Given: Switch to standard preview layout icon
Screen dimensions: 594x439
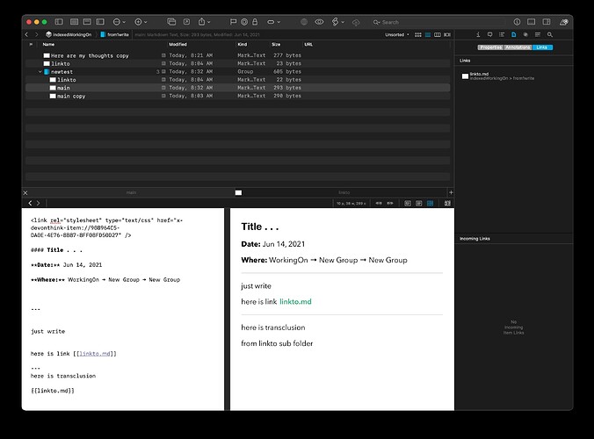Looking at the screenshot, I should click(74, 22).
